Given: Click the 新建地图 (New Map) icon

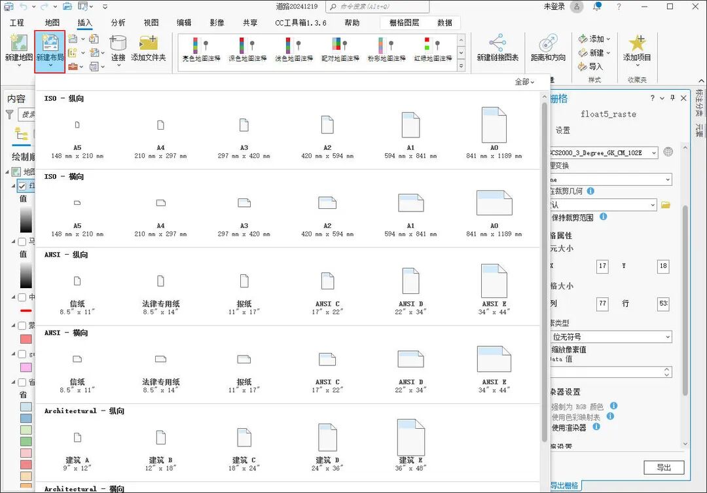Looking at the screenshot, I should (x=19, y=43).
